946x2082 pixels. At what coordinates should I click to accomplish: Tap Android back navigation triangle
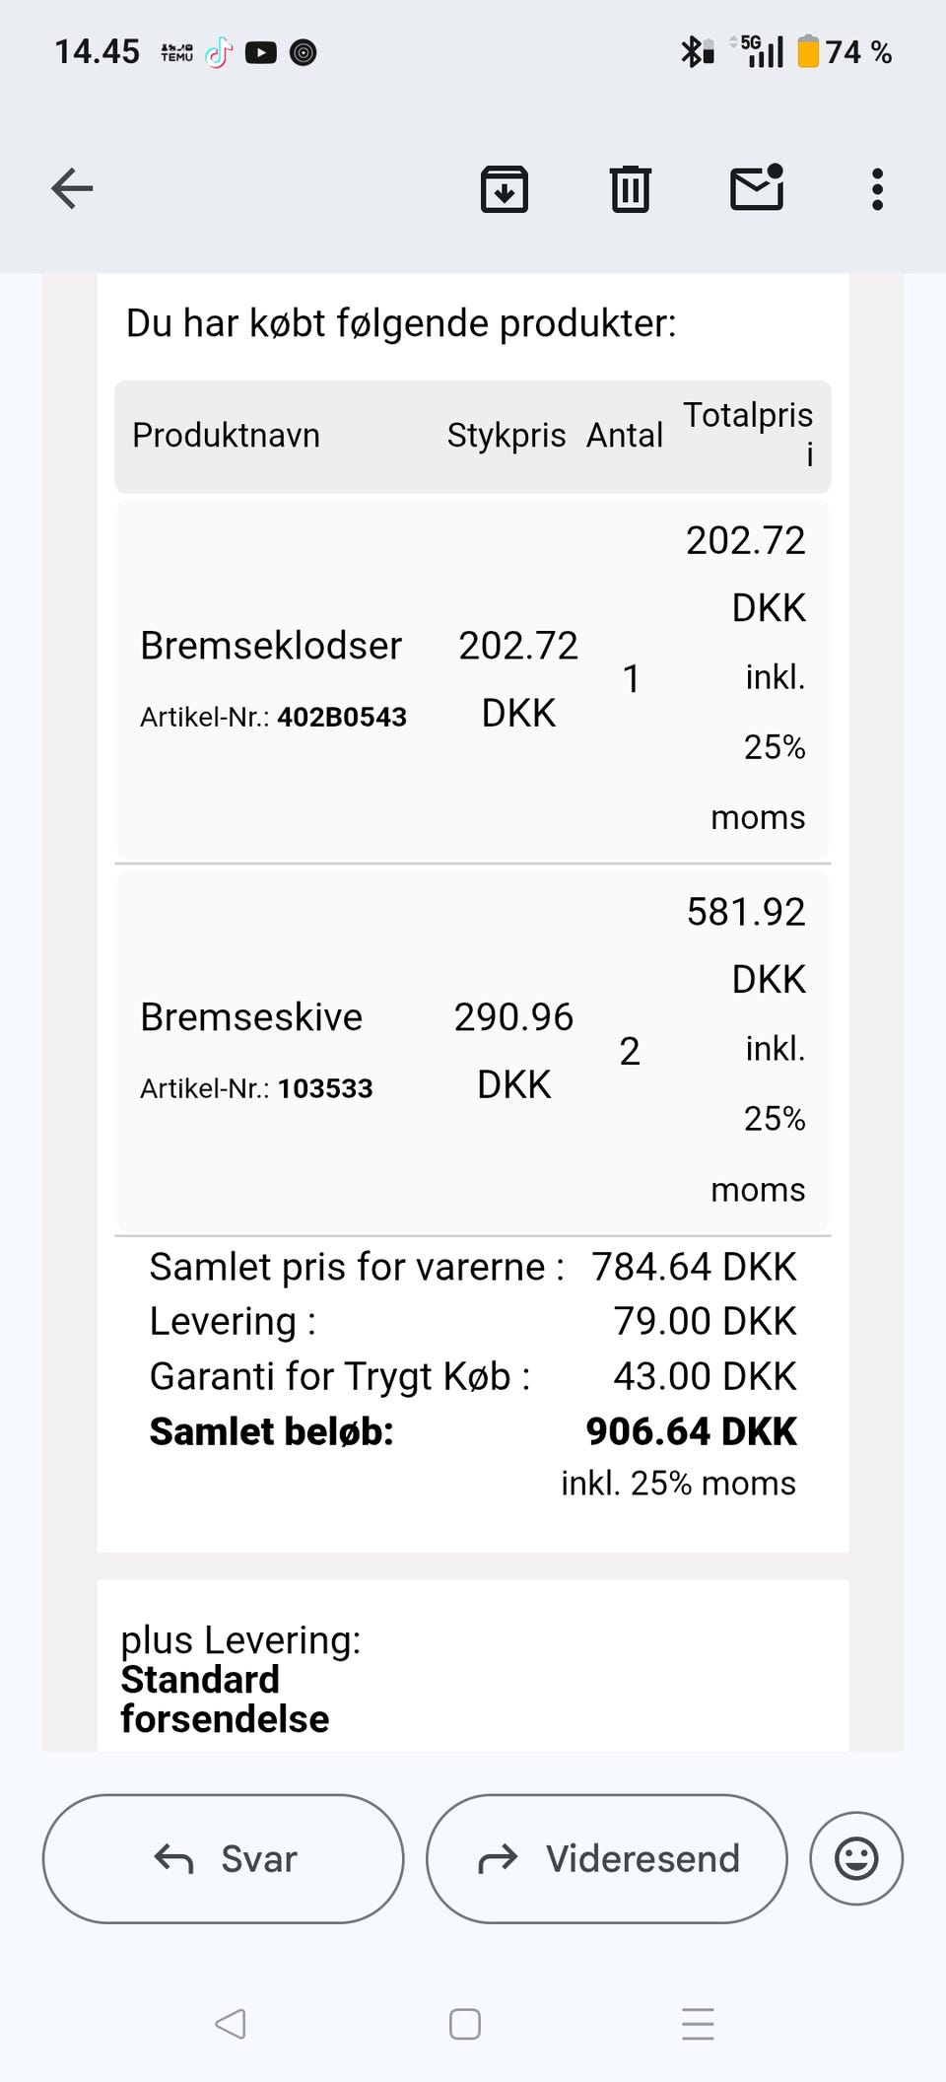tap(231, 2024)
